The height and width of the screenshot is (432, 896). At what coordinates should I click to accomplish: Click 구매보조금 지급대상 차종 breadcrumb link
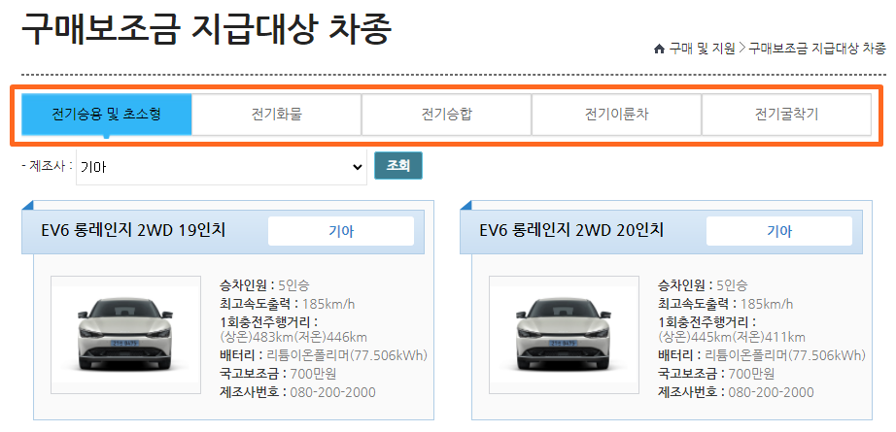pos(817,50)
